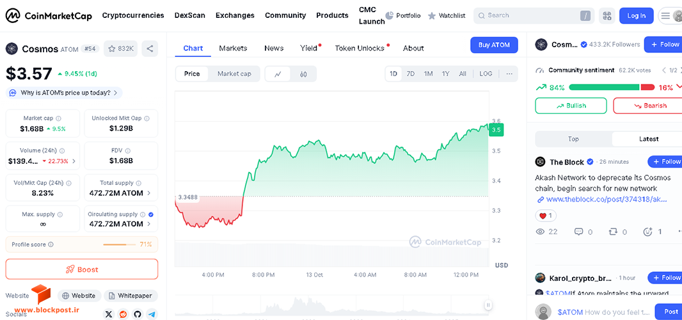Open the Watchlist star icon
Image resolution: width=682 pixels, height=320 pixels.
pos(431,16)
